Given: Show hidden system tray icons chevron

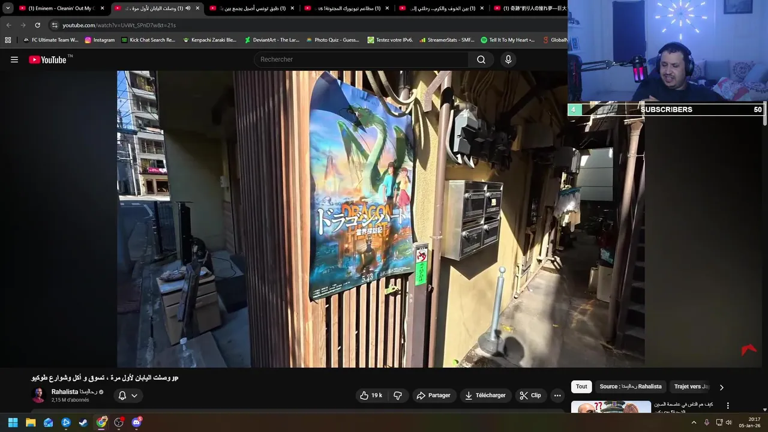Looking at the screenshot, I should (x=694, y=422).
